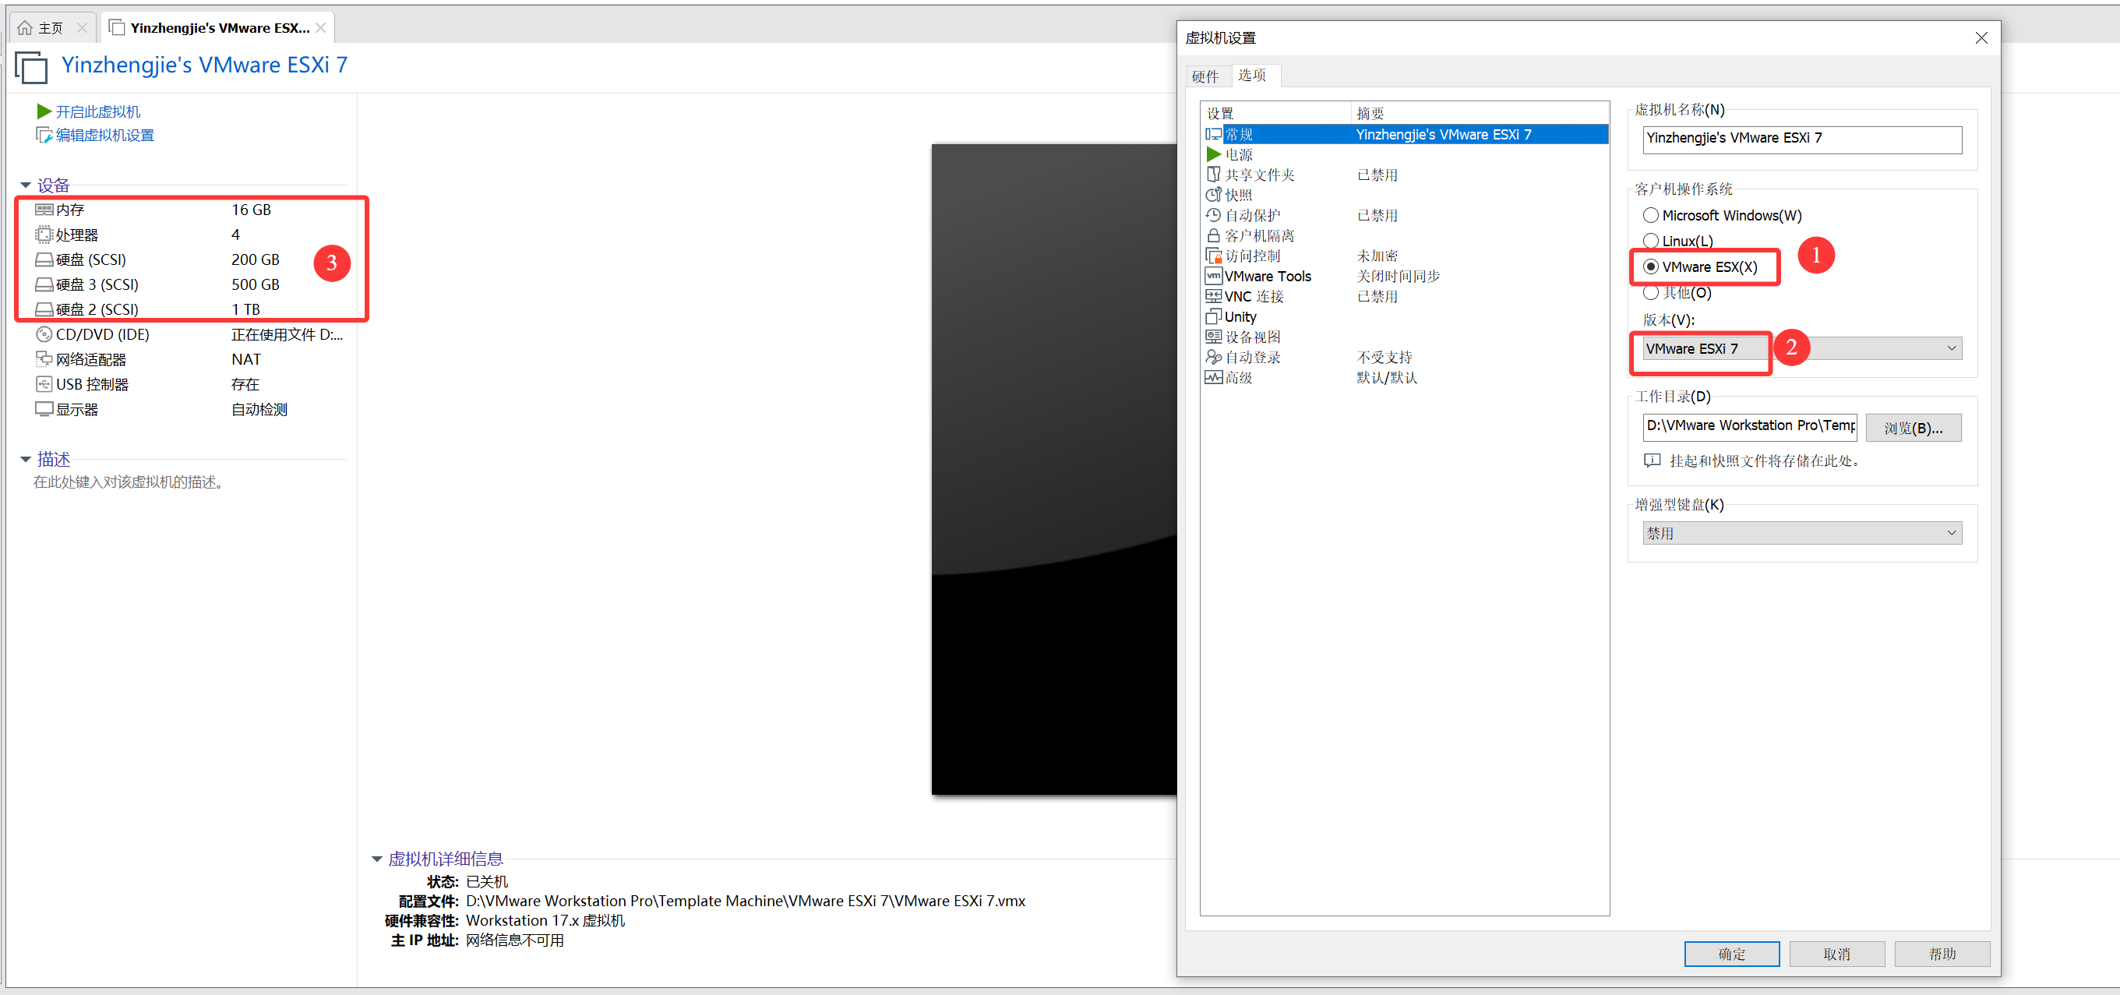Open the Snapshots (快照) settings icon
This screenshot has width=2120, height=995.
point(1213,195)
